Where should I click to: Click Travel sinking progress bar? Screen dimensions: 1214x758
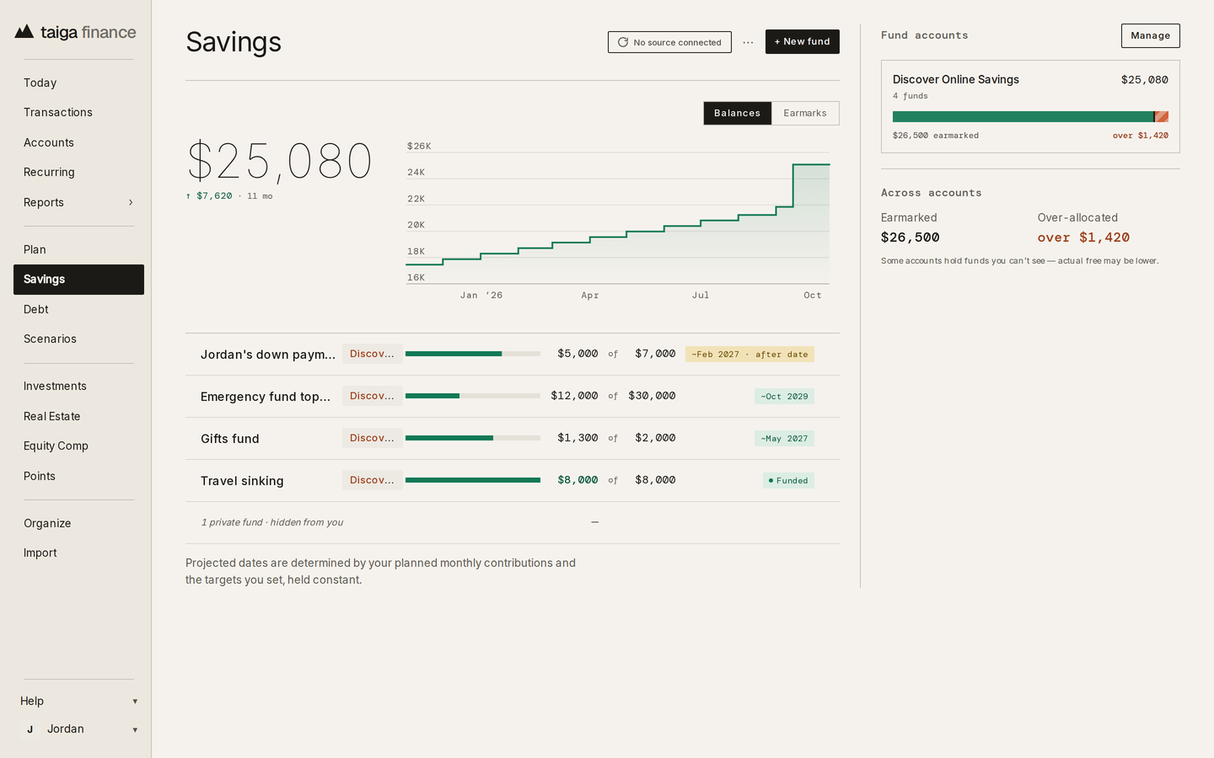click(x=473, y=480)
